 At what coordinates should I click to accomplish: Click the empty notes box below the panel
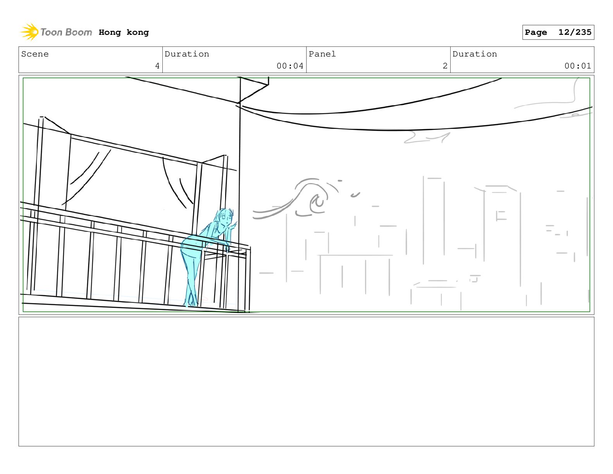click(306, 382)
